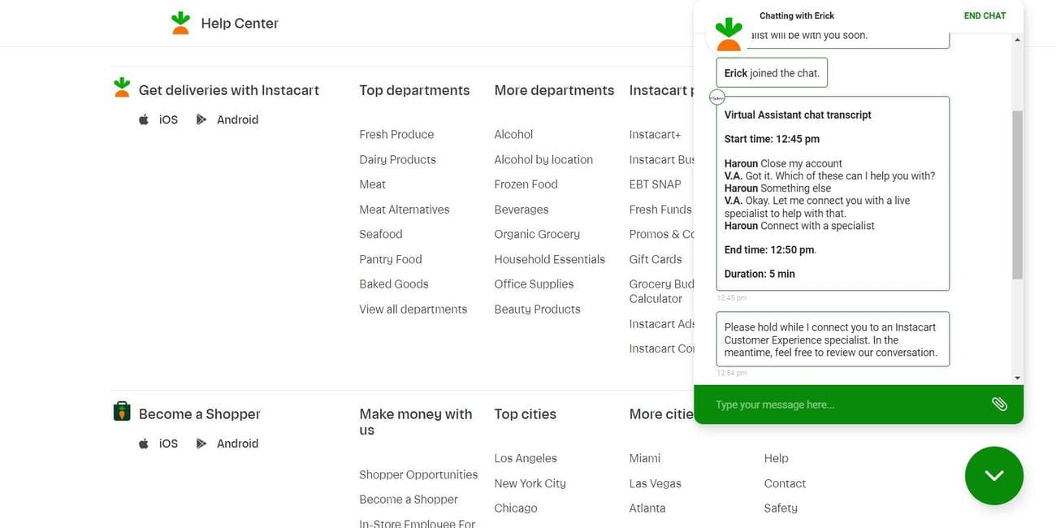Open the EBT SNAP page

pyautogui.click(x=653, y=185)
